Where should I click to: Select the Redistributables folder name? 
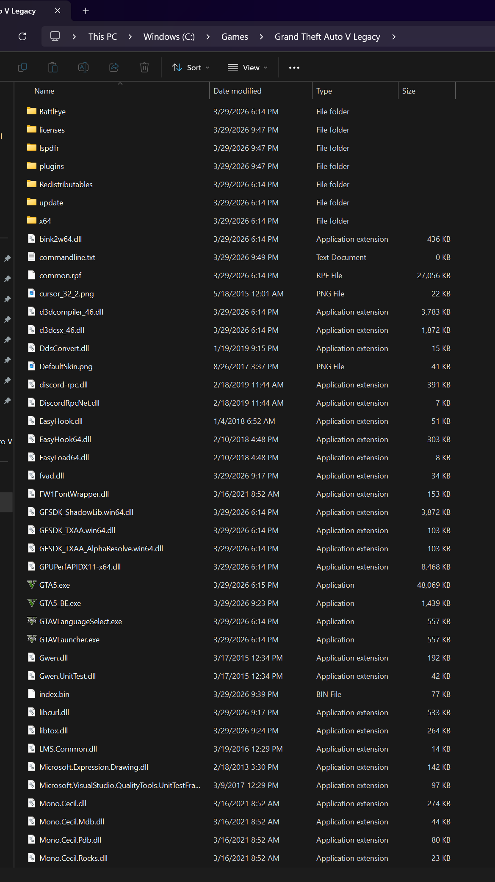66,184
